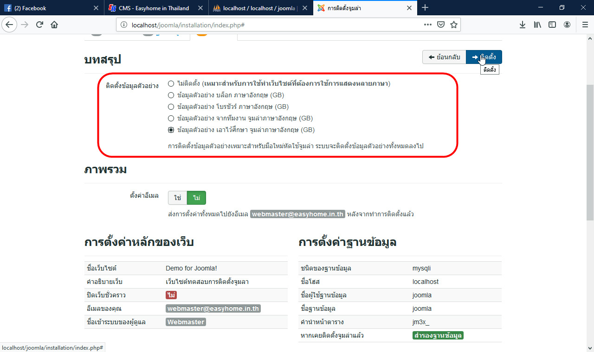Screen dimensions: 594x352
Task: Click the back navigation arrow in Firefox
Action: 9,24
